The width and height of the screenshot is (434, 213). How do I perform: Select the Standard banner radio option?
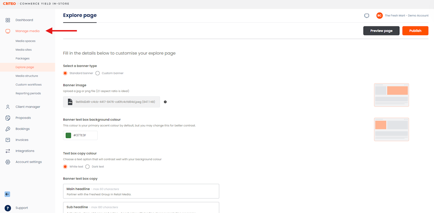pyautogui.click(x=65, y=73)
